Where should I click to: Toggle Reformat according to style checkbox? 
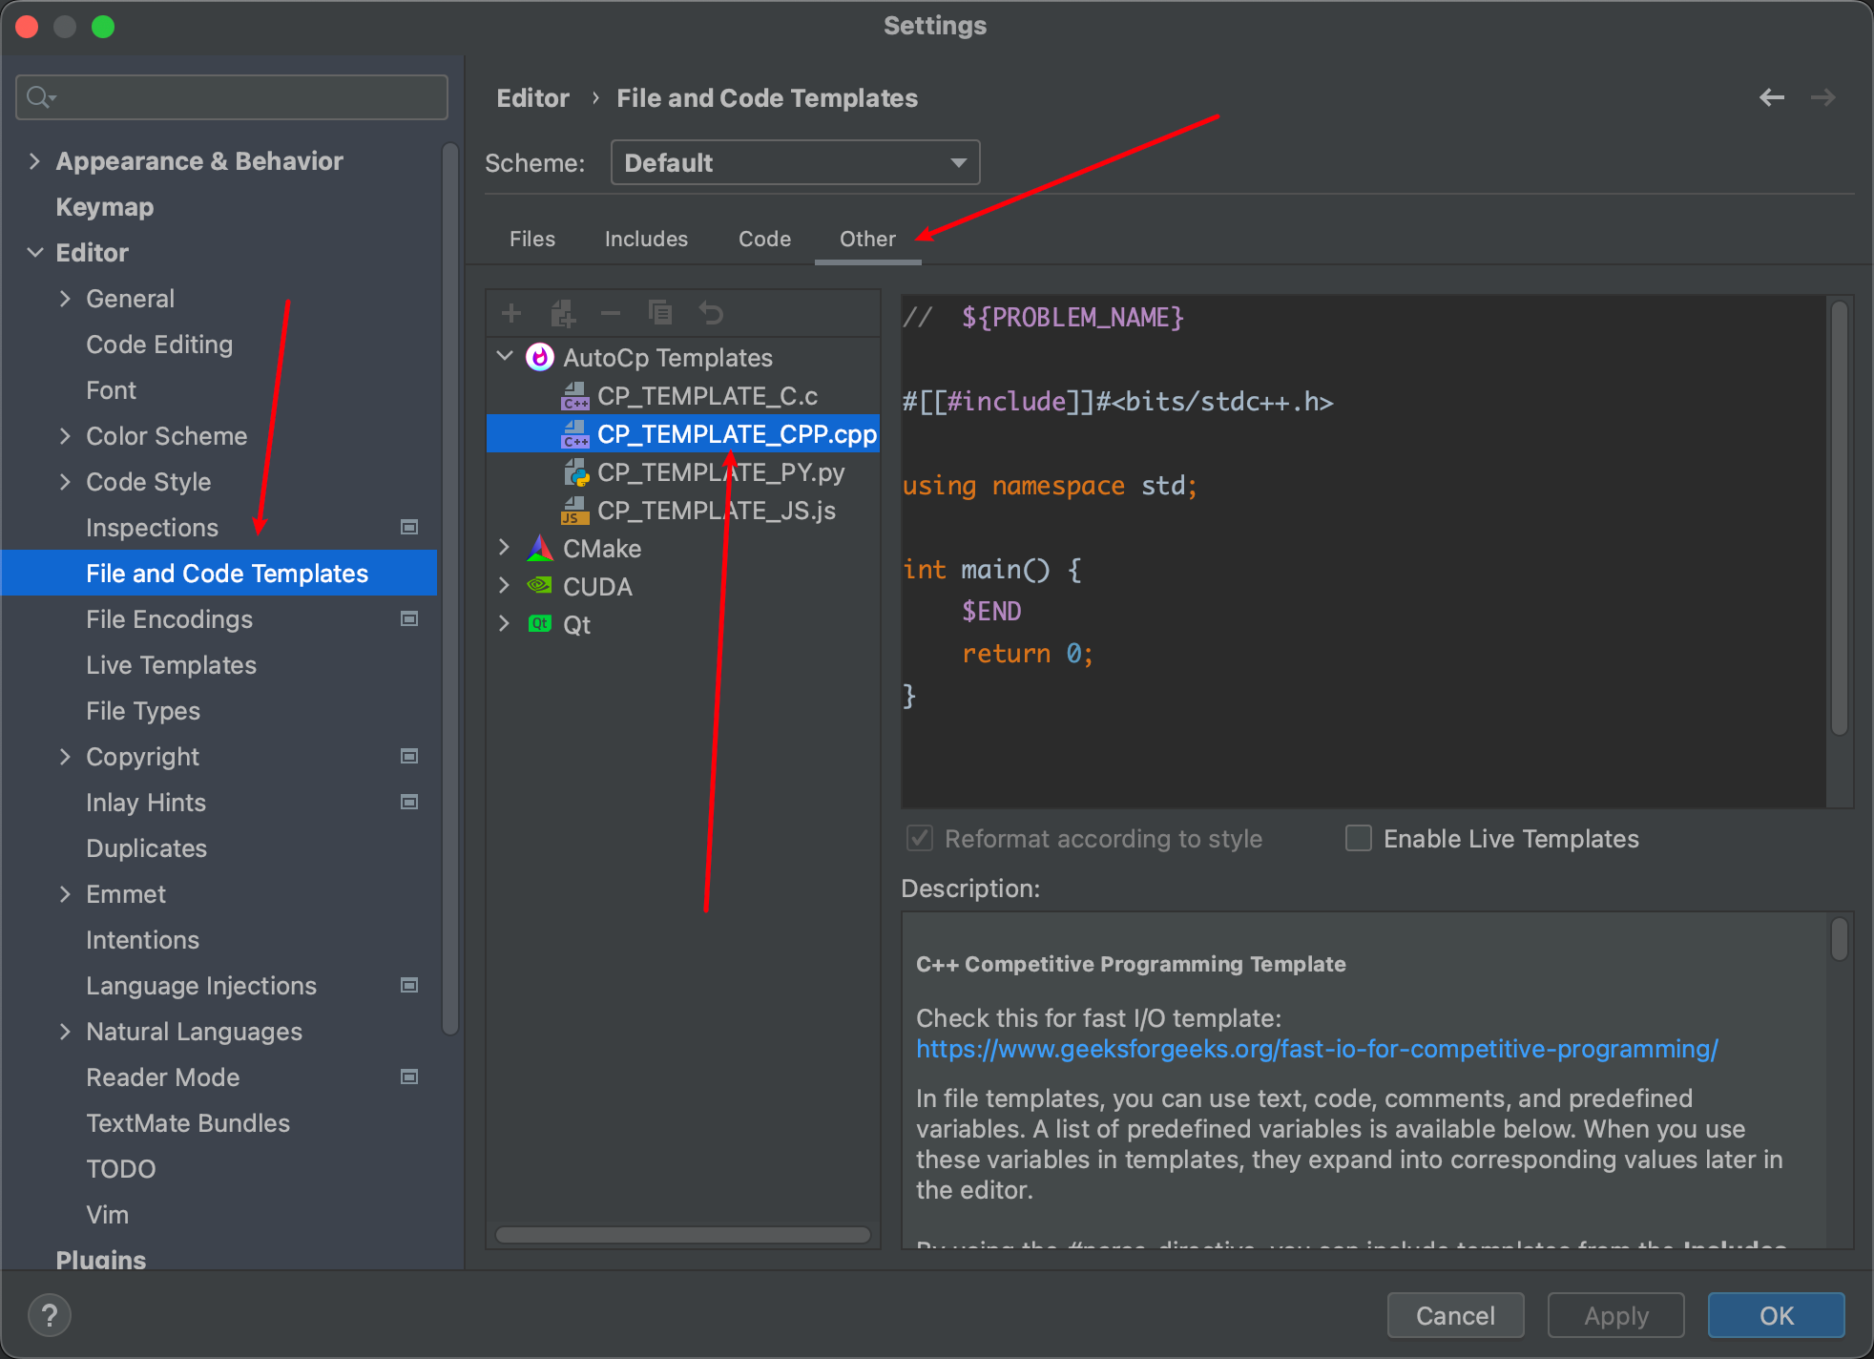(920, 838)
